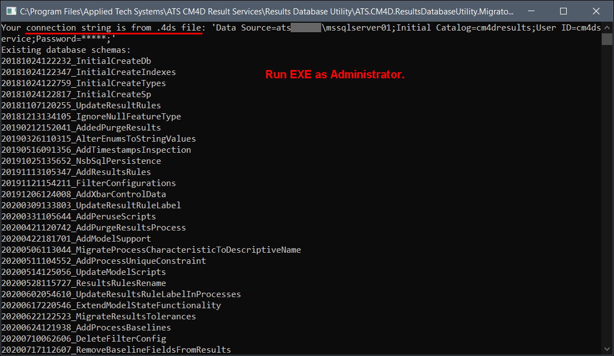Click the 20190212152041_AddedPurgeResults line
The width and height of the screenshot is (614, 356).
click(81, 128)
